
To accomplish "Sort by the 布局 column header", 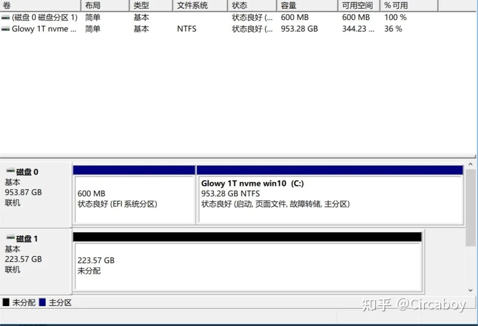I will click(x=106, y=6).
